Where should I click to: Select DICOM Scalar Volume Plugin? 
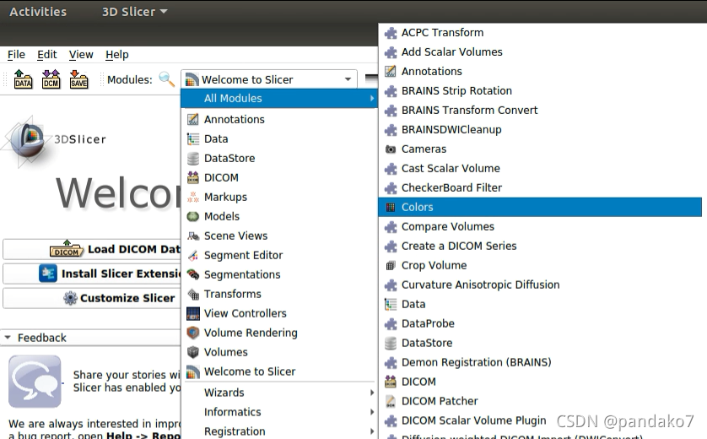point(540,420)
